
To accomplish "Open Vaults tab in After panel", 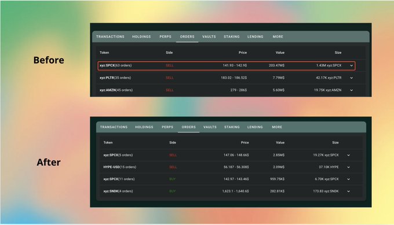I will [x=210, y=127].
